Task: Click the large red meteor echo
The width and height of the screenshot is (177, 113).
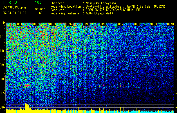Action: tap(28, 85)
